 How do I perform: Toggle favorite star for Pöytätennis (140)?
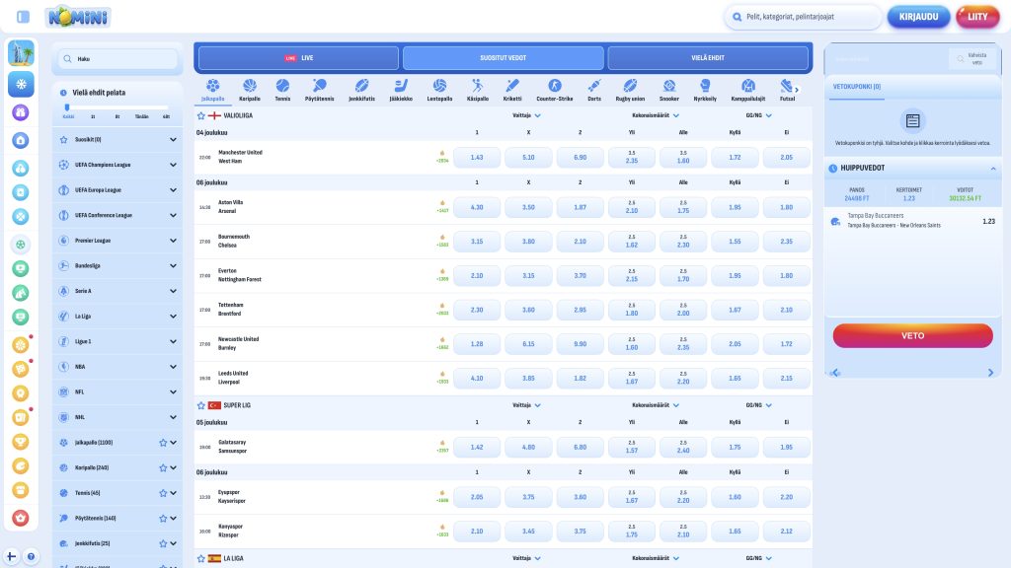pyautogui.click(x=163, y=519)
